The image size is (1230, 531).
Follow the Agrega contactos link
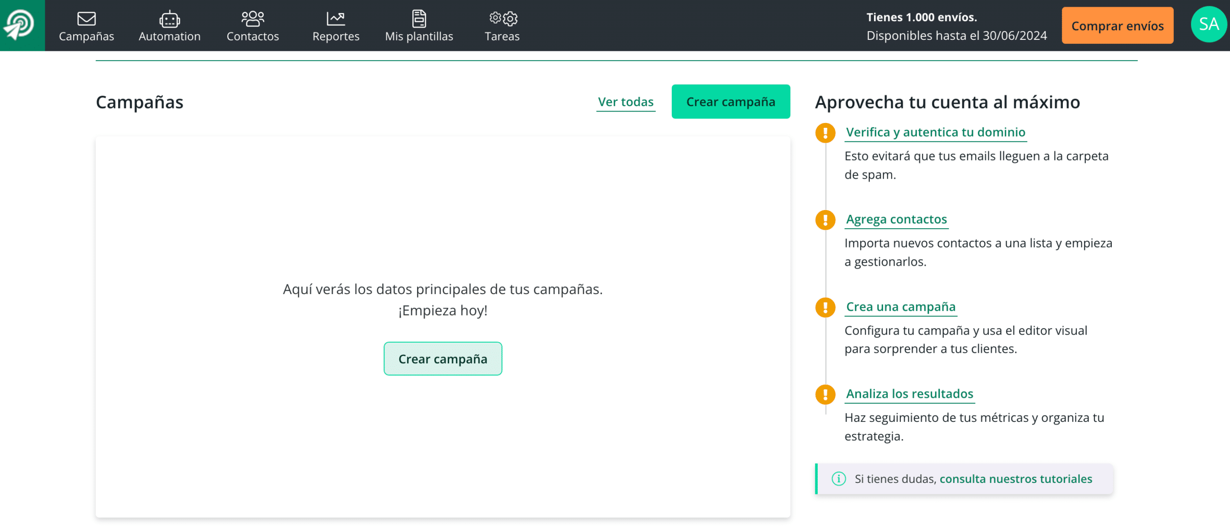click(896, 219)
